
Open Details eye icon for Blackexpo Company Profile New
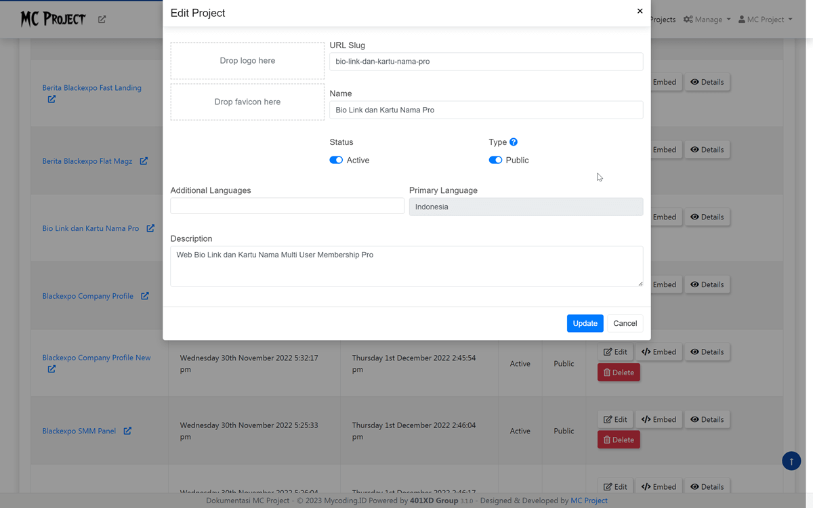[x=694, y=352]
